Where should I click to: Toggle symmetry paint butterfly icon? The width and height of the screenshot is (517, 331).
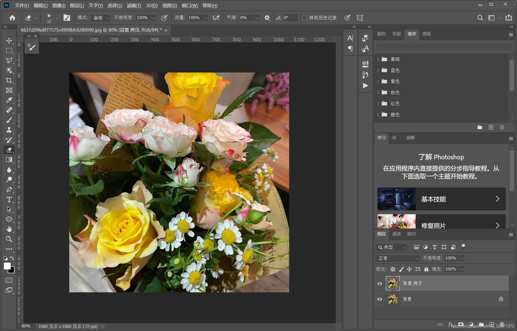tap(360, 18)
